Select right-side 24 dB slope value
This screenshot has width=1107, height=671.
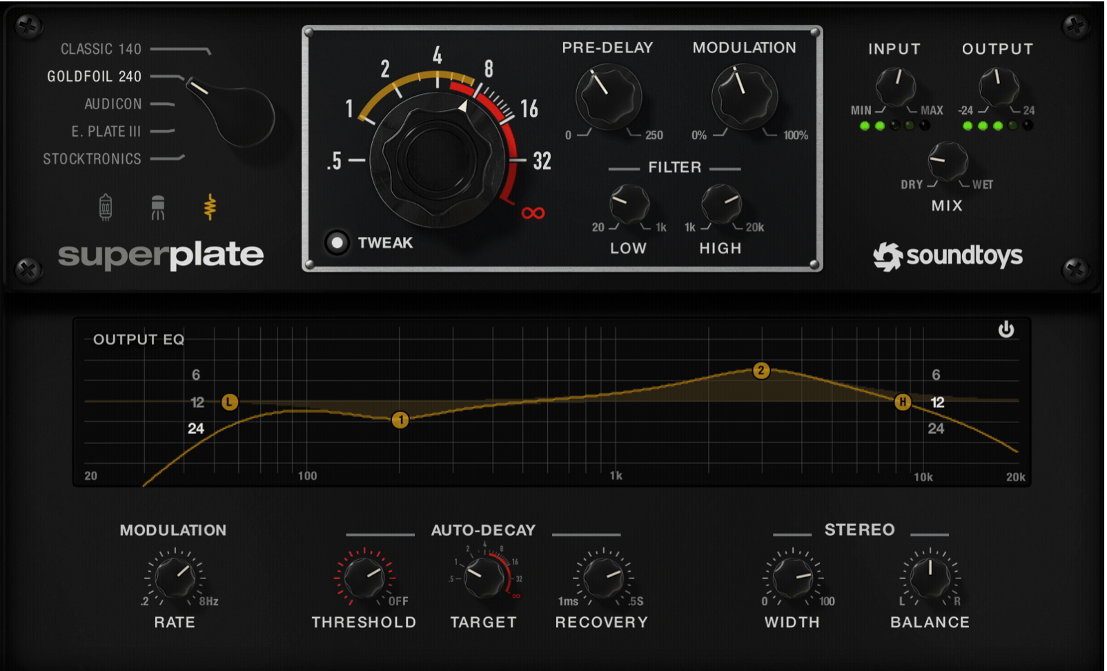pos(936,429)
